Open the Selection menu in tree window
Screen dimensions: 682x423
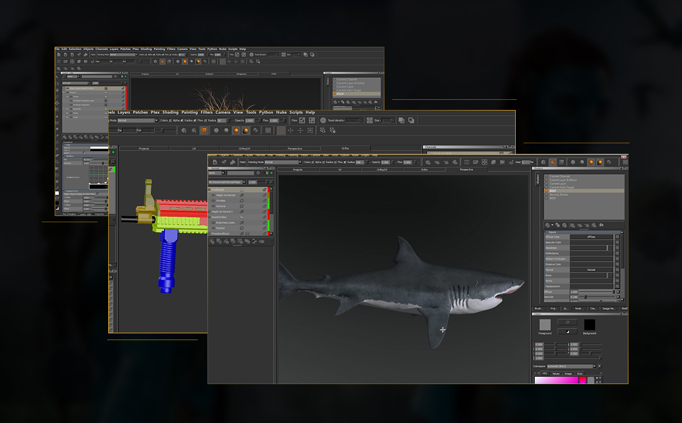pos(75,49)
